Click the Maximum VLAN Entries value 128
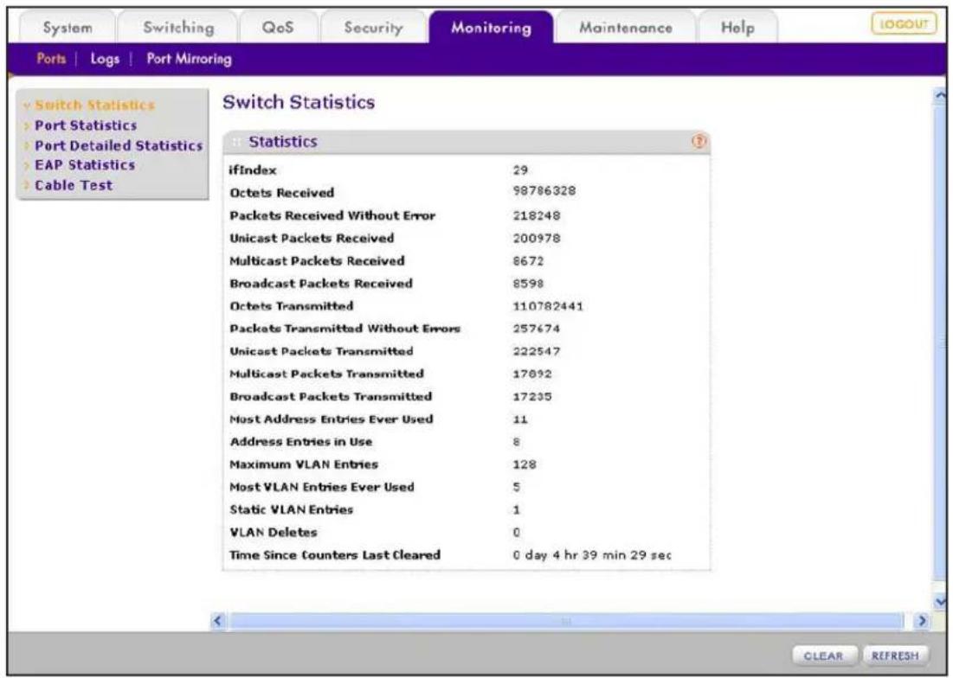 (525, 465)
